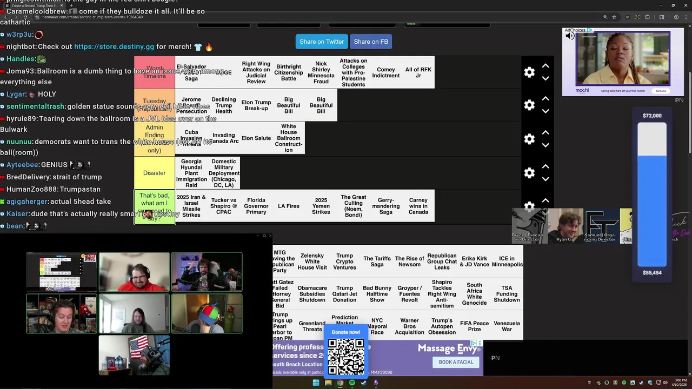Open the Chrome profile icon

[676, 17]
